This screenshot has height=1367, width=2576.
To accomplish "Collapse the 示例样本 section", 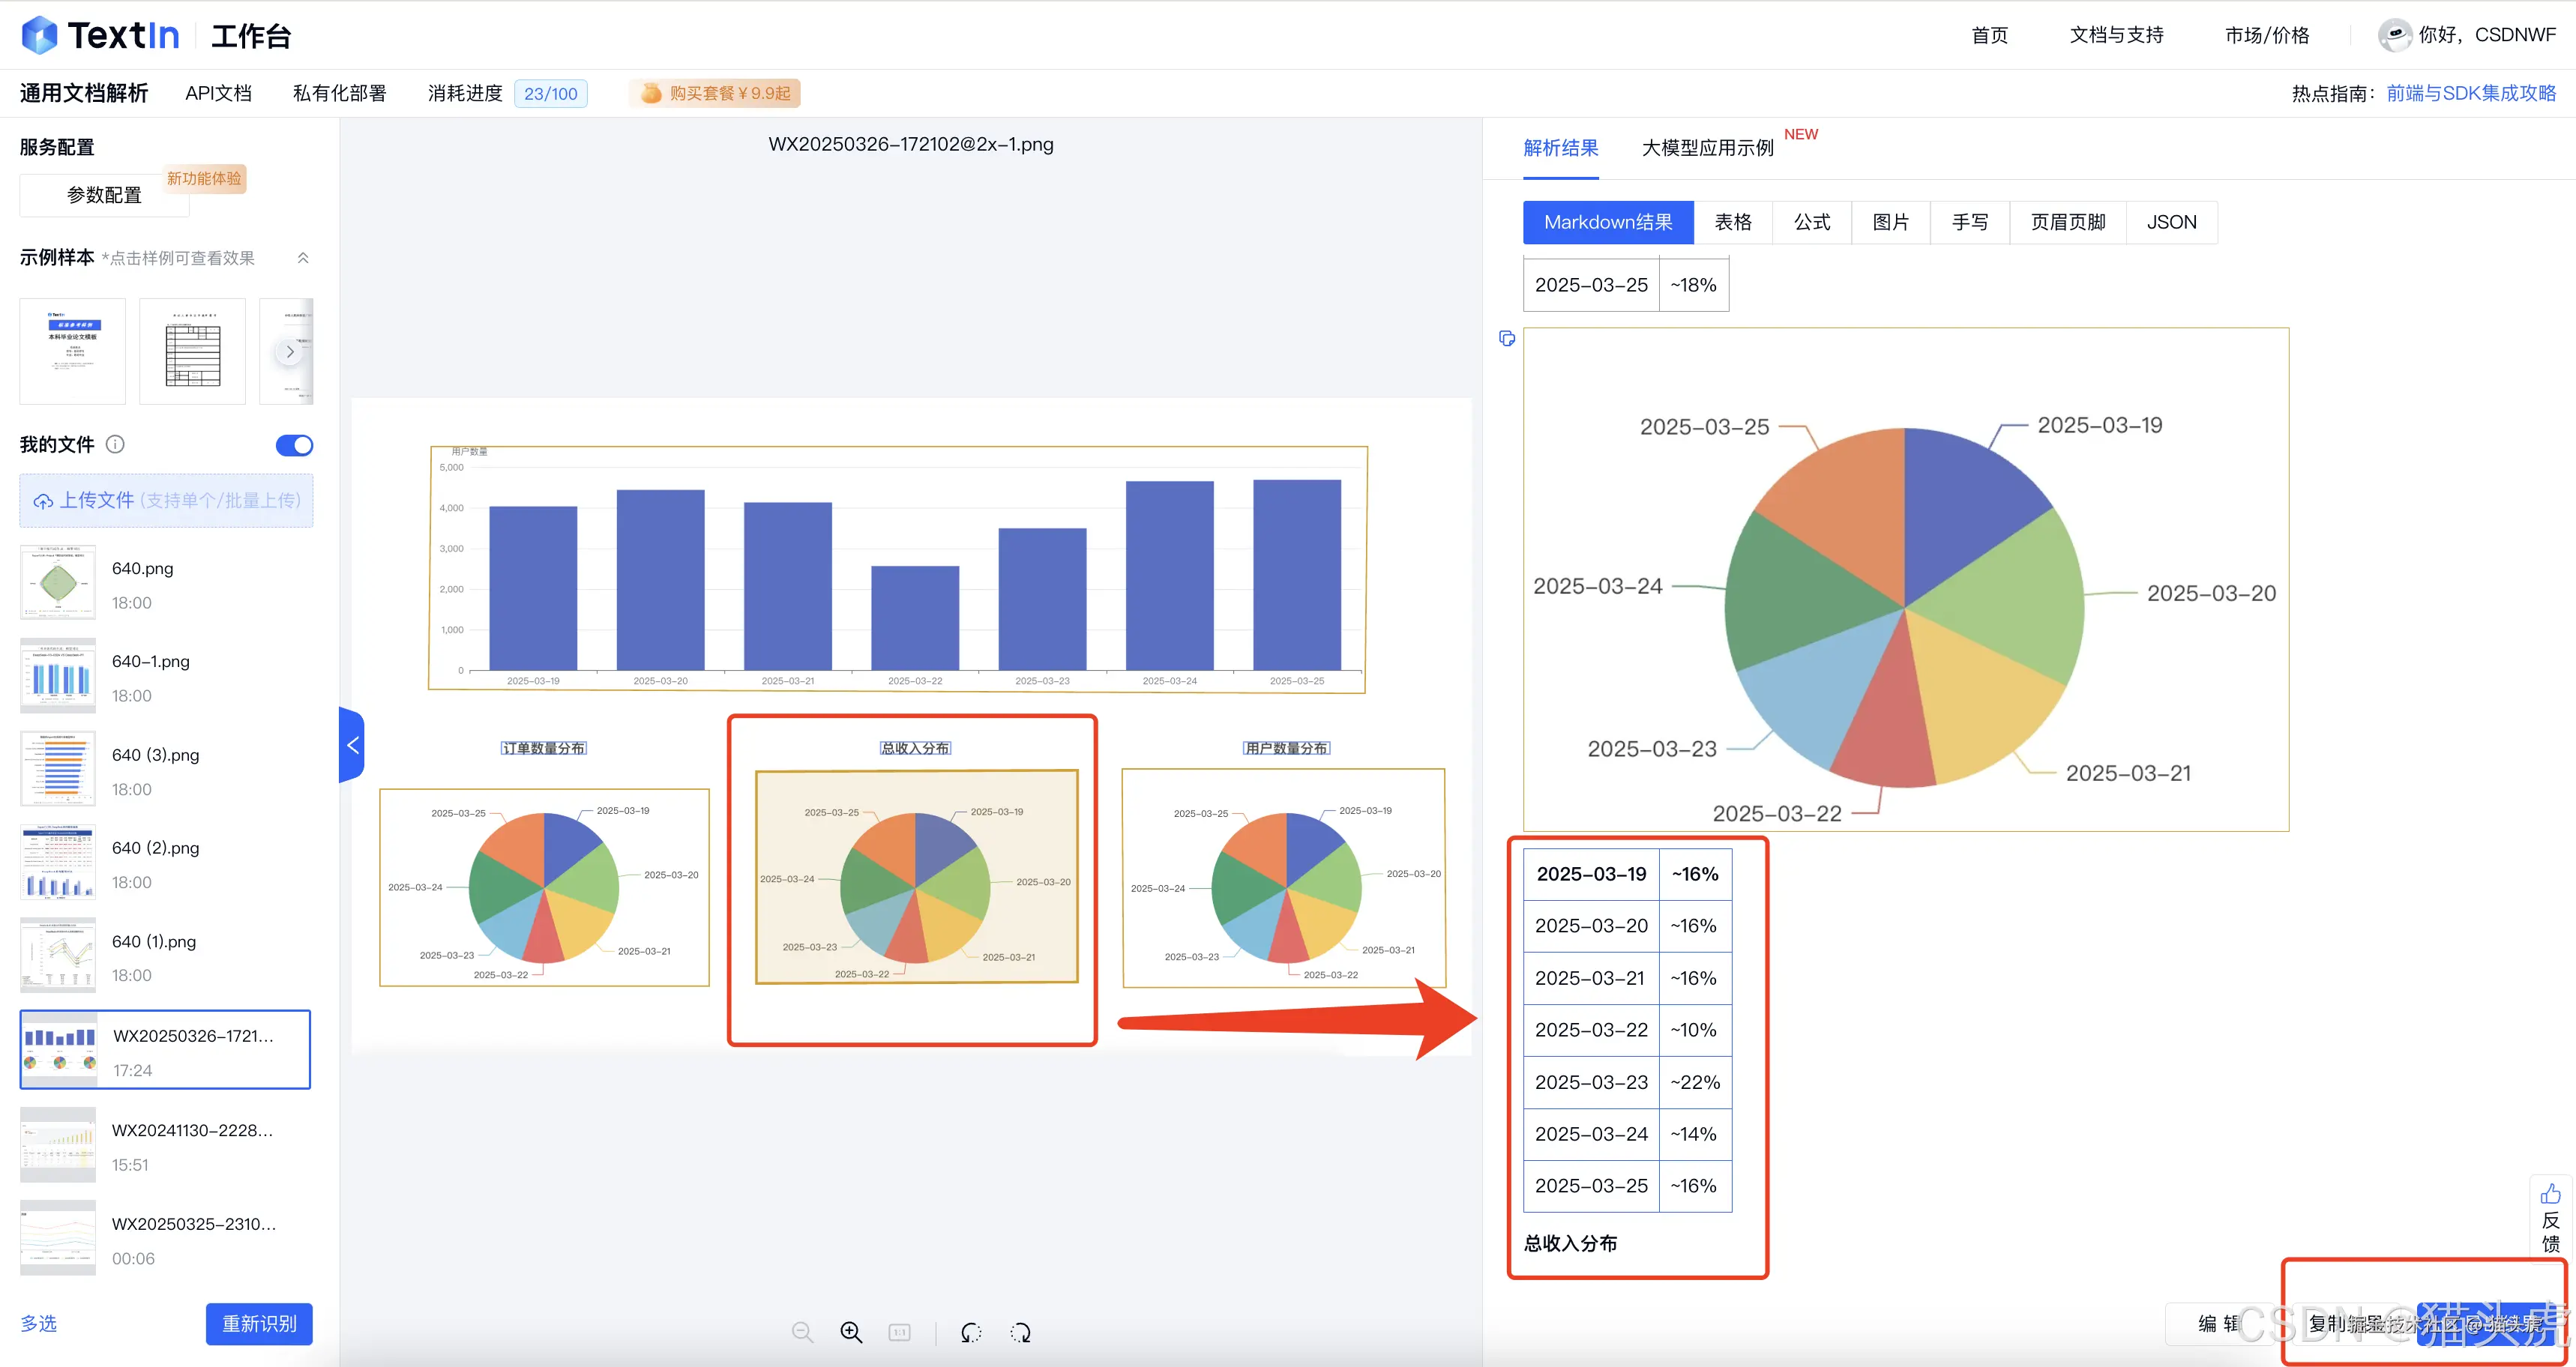I will [x=303, y=258].
